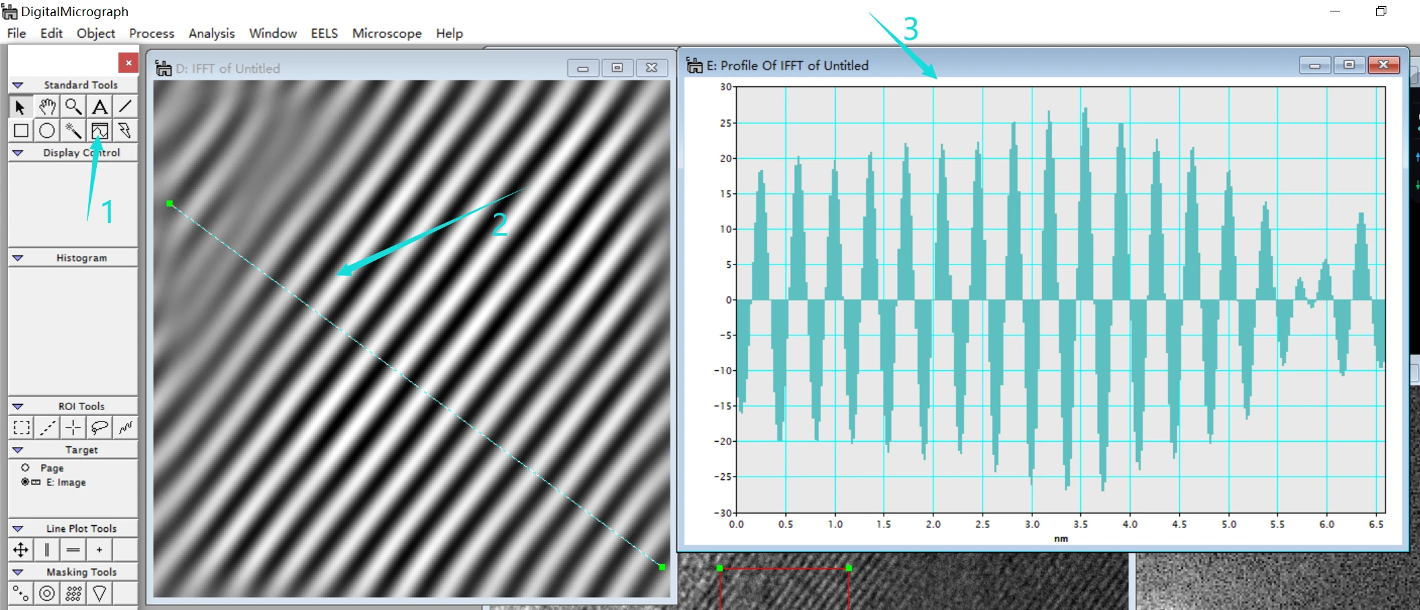Choose the wedge mask tool
This screenshot has width=1420, height=610.
100,593
